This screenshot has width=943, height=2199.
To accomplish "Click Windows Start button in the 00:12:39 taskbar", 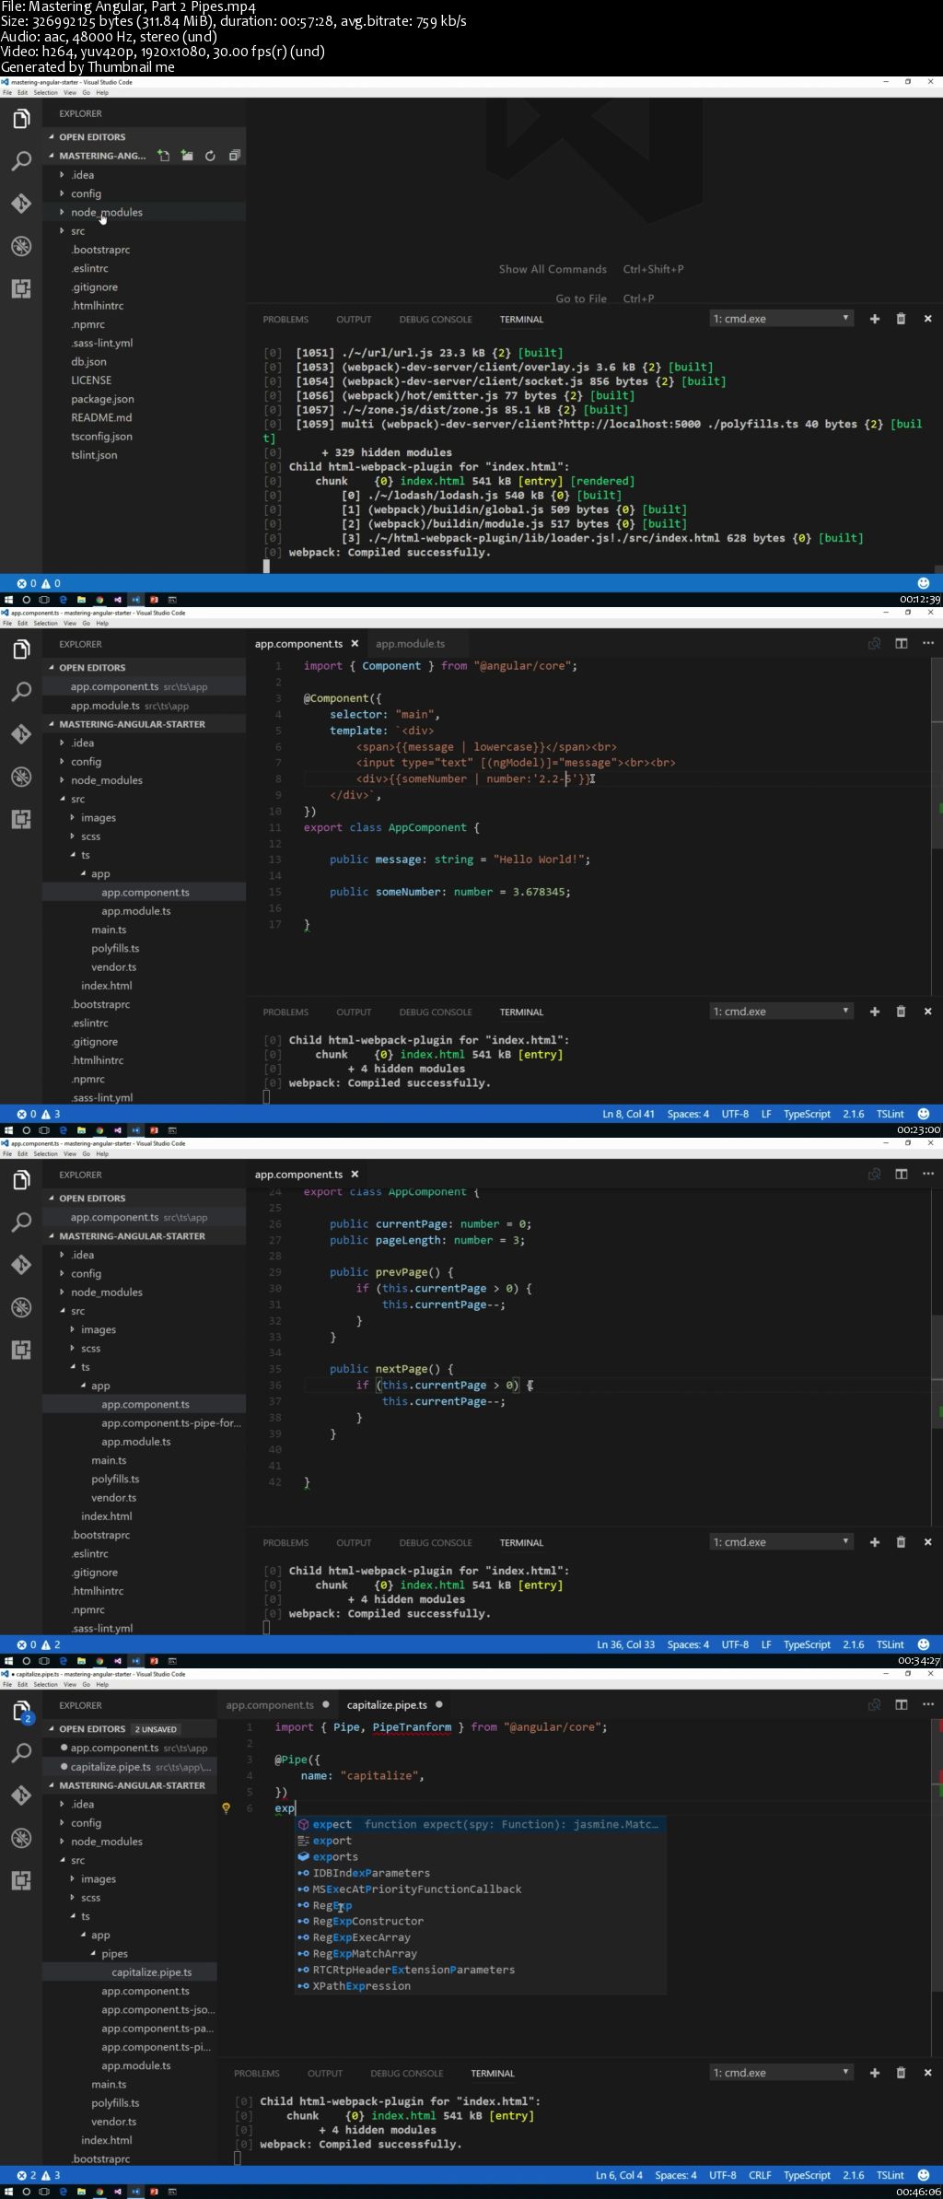I will click(7, 600).
